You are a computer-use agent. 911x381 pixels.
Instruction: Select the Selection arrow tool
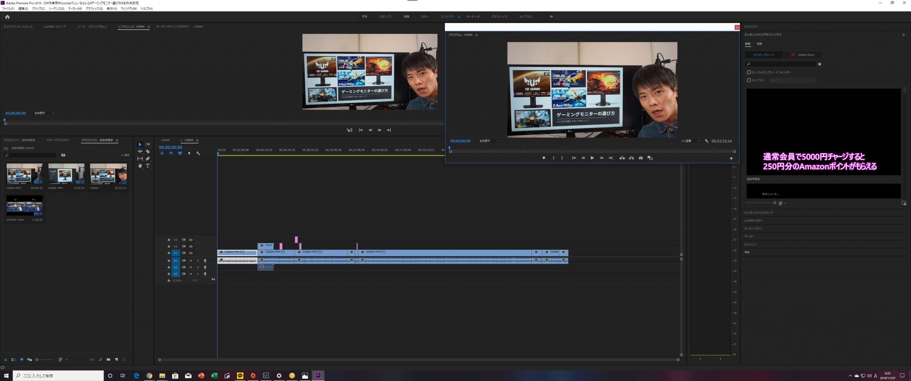coord(140,144)
